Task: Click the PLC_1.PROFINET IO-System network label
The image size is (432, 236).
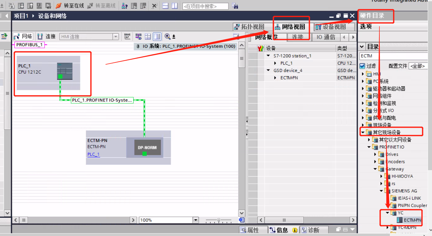Action: click(102, 100)
